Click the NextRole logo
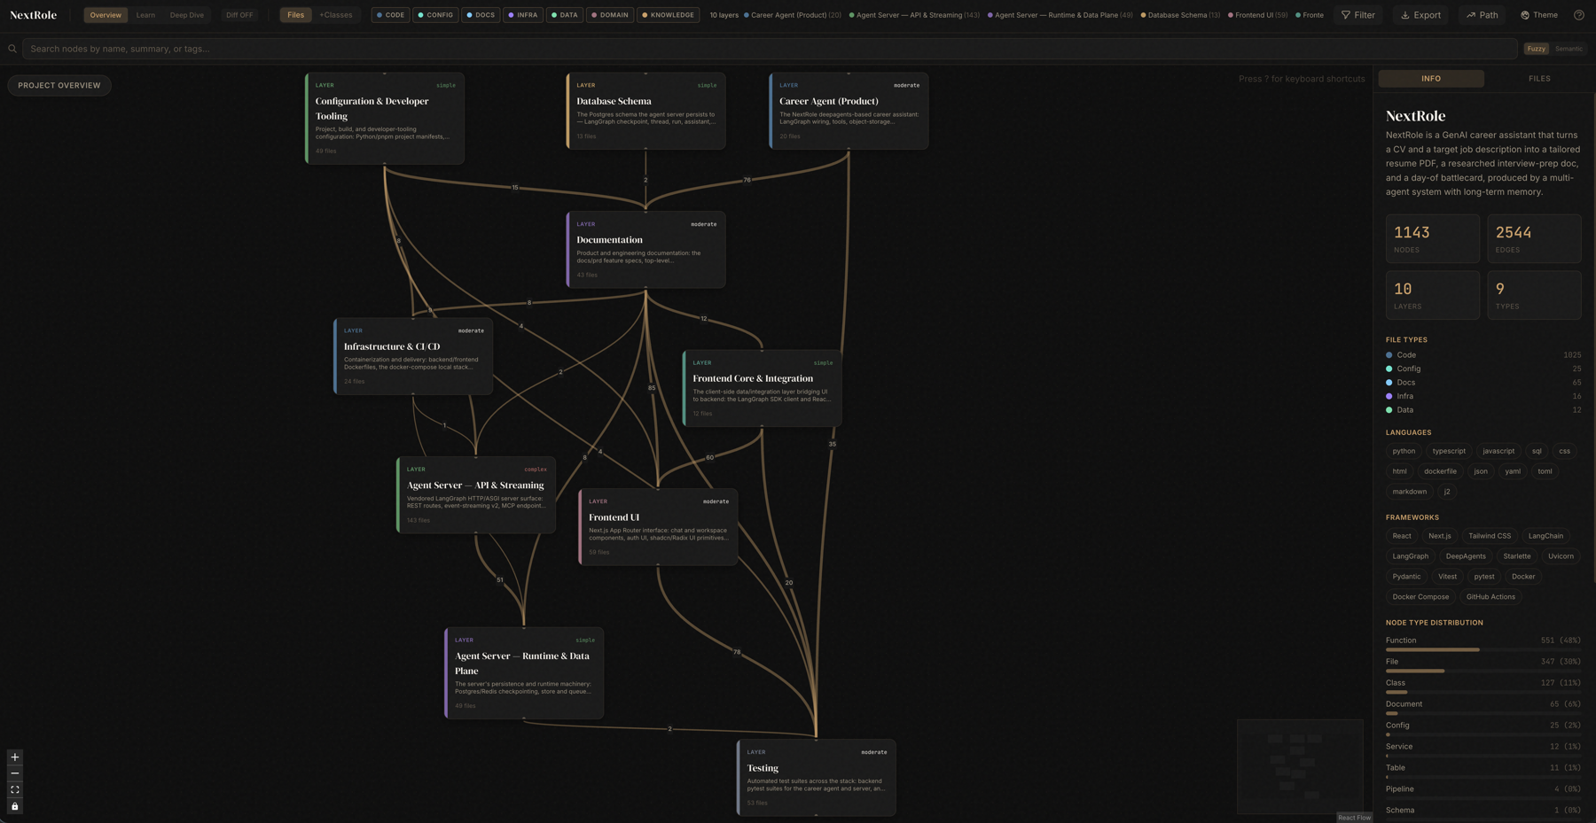Image resolution: width=1596 pixels, height=823 pixels. tap(34, 15)
